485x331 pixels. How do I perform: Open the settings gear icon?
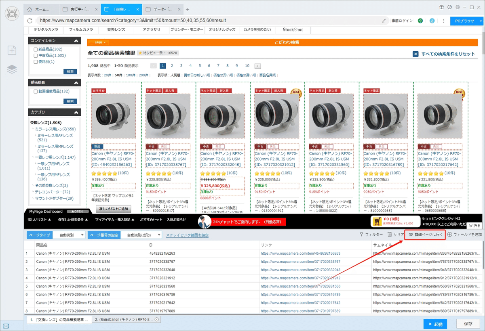point(458,7)
